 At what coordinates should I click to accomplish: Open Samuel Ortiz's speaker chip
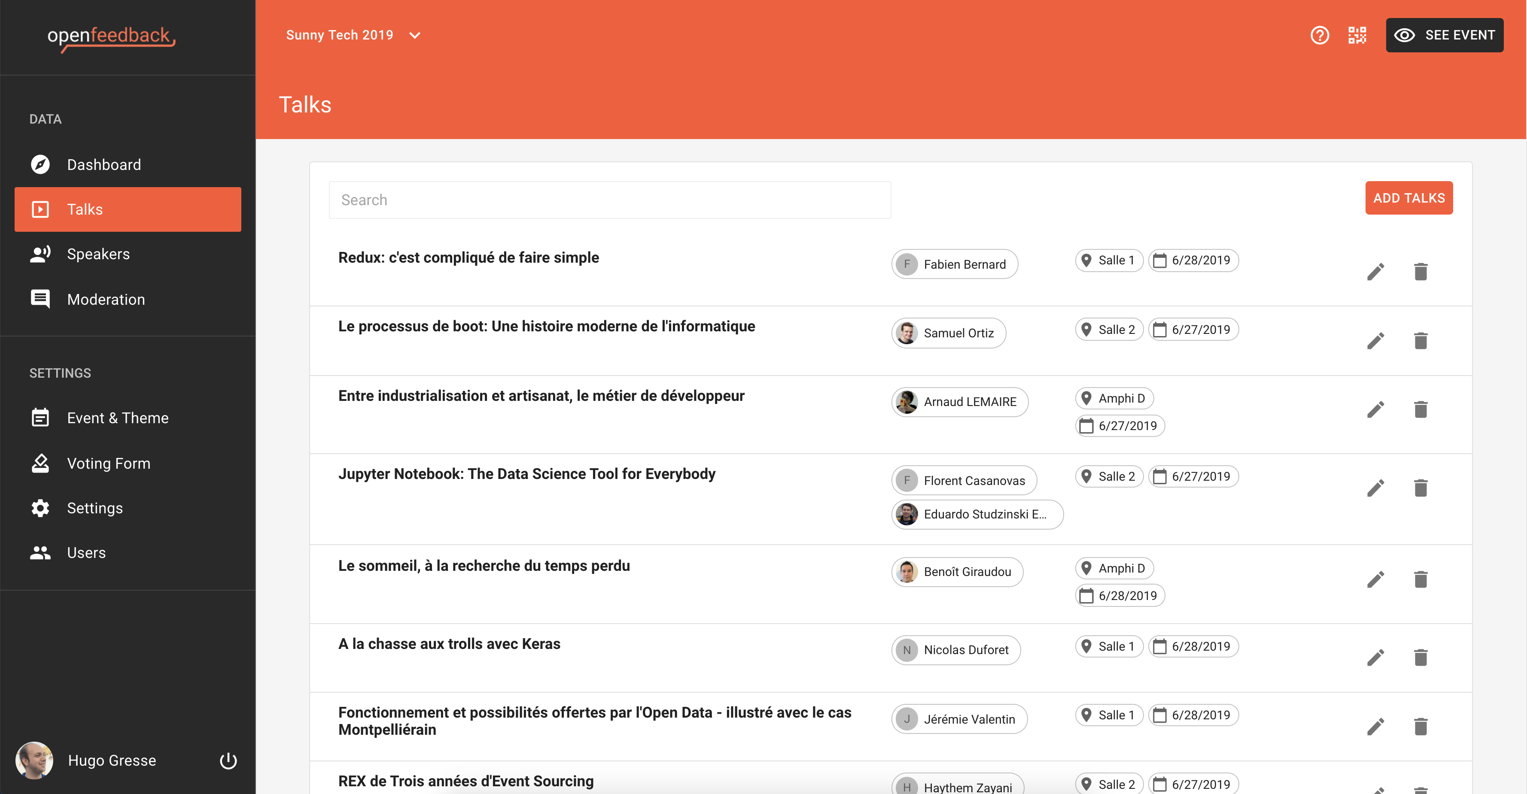[x=948, y=333]
